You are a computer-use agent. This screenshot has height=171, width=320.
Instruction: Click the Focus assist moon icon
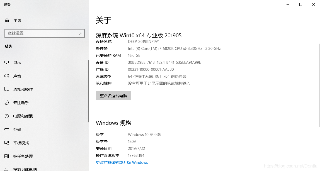7,102
